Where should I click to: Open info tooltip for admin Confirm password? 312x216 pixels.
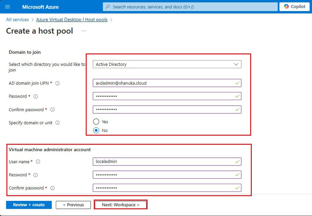(52, 188)
